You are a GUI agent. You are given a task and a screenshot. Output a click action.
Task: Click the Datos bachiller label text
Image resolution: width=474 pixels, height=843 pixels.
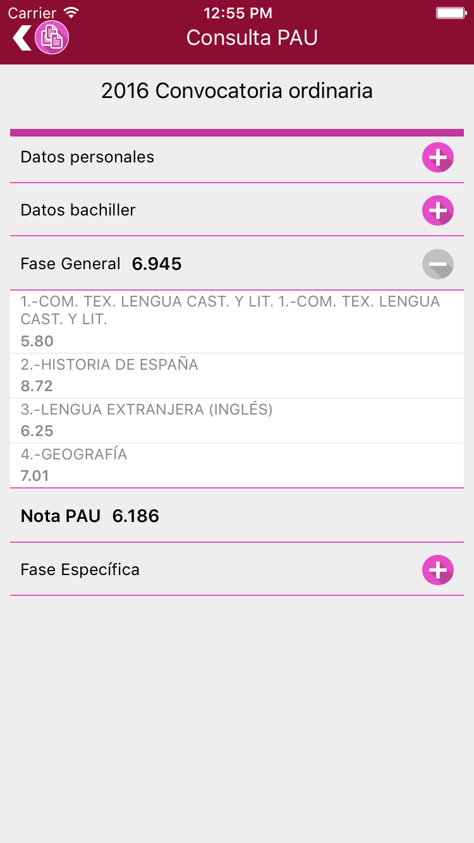(78, 210)
